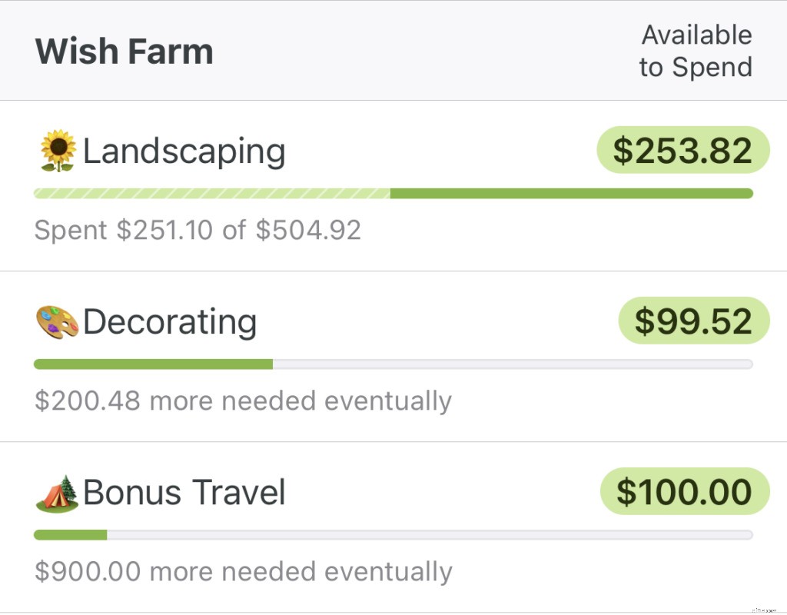Click the gray unfilled part of Bonus Travel bar

point(430,535)
